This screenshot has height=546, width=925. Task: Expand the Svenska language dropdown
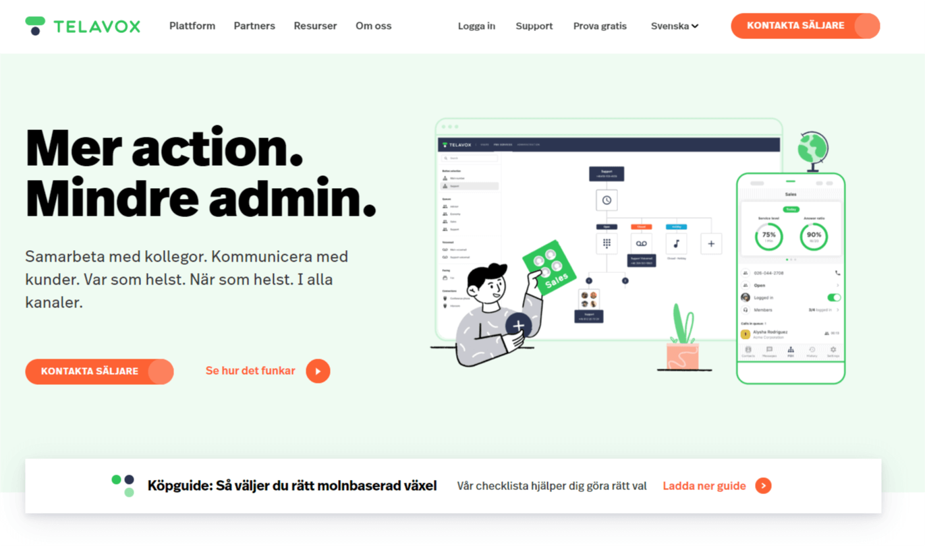click(674, 26)
